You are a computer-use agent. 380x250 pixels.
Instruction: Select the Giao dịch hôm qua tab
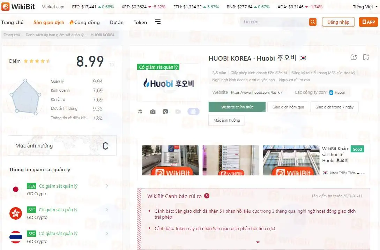tap(288, 107)
